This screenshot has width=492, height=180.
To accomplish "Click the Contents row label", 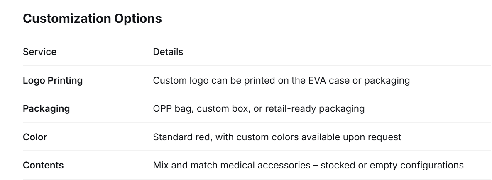I will [43, 166].
